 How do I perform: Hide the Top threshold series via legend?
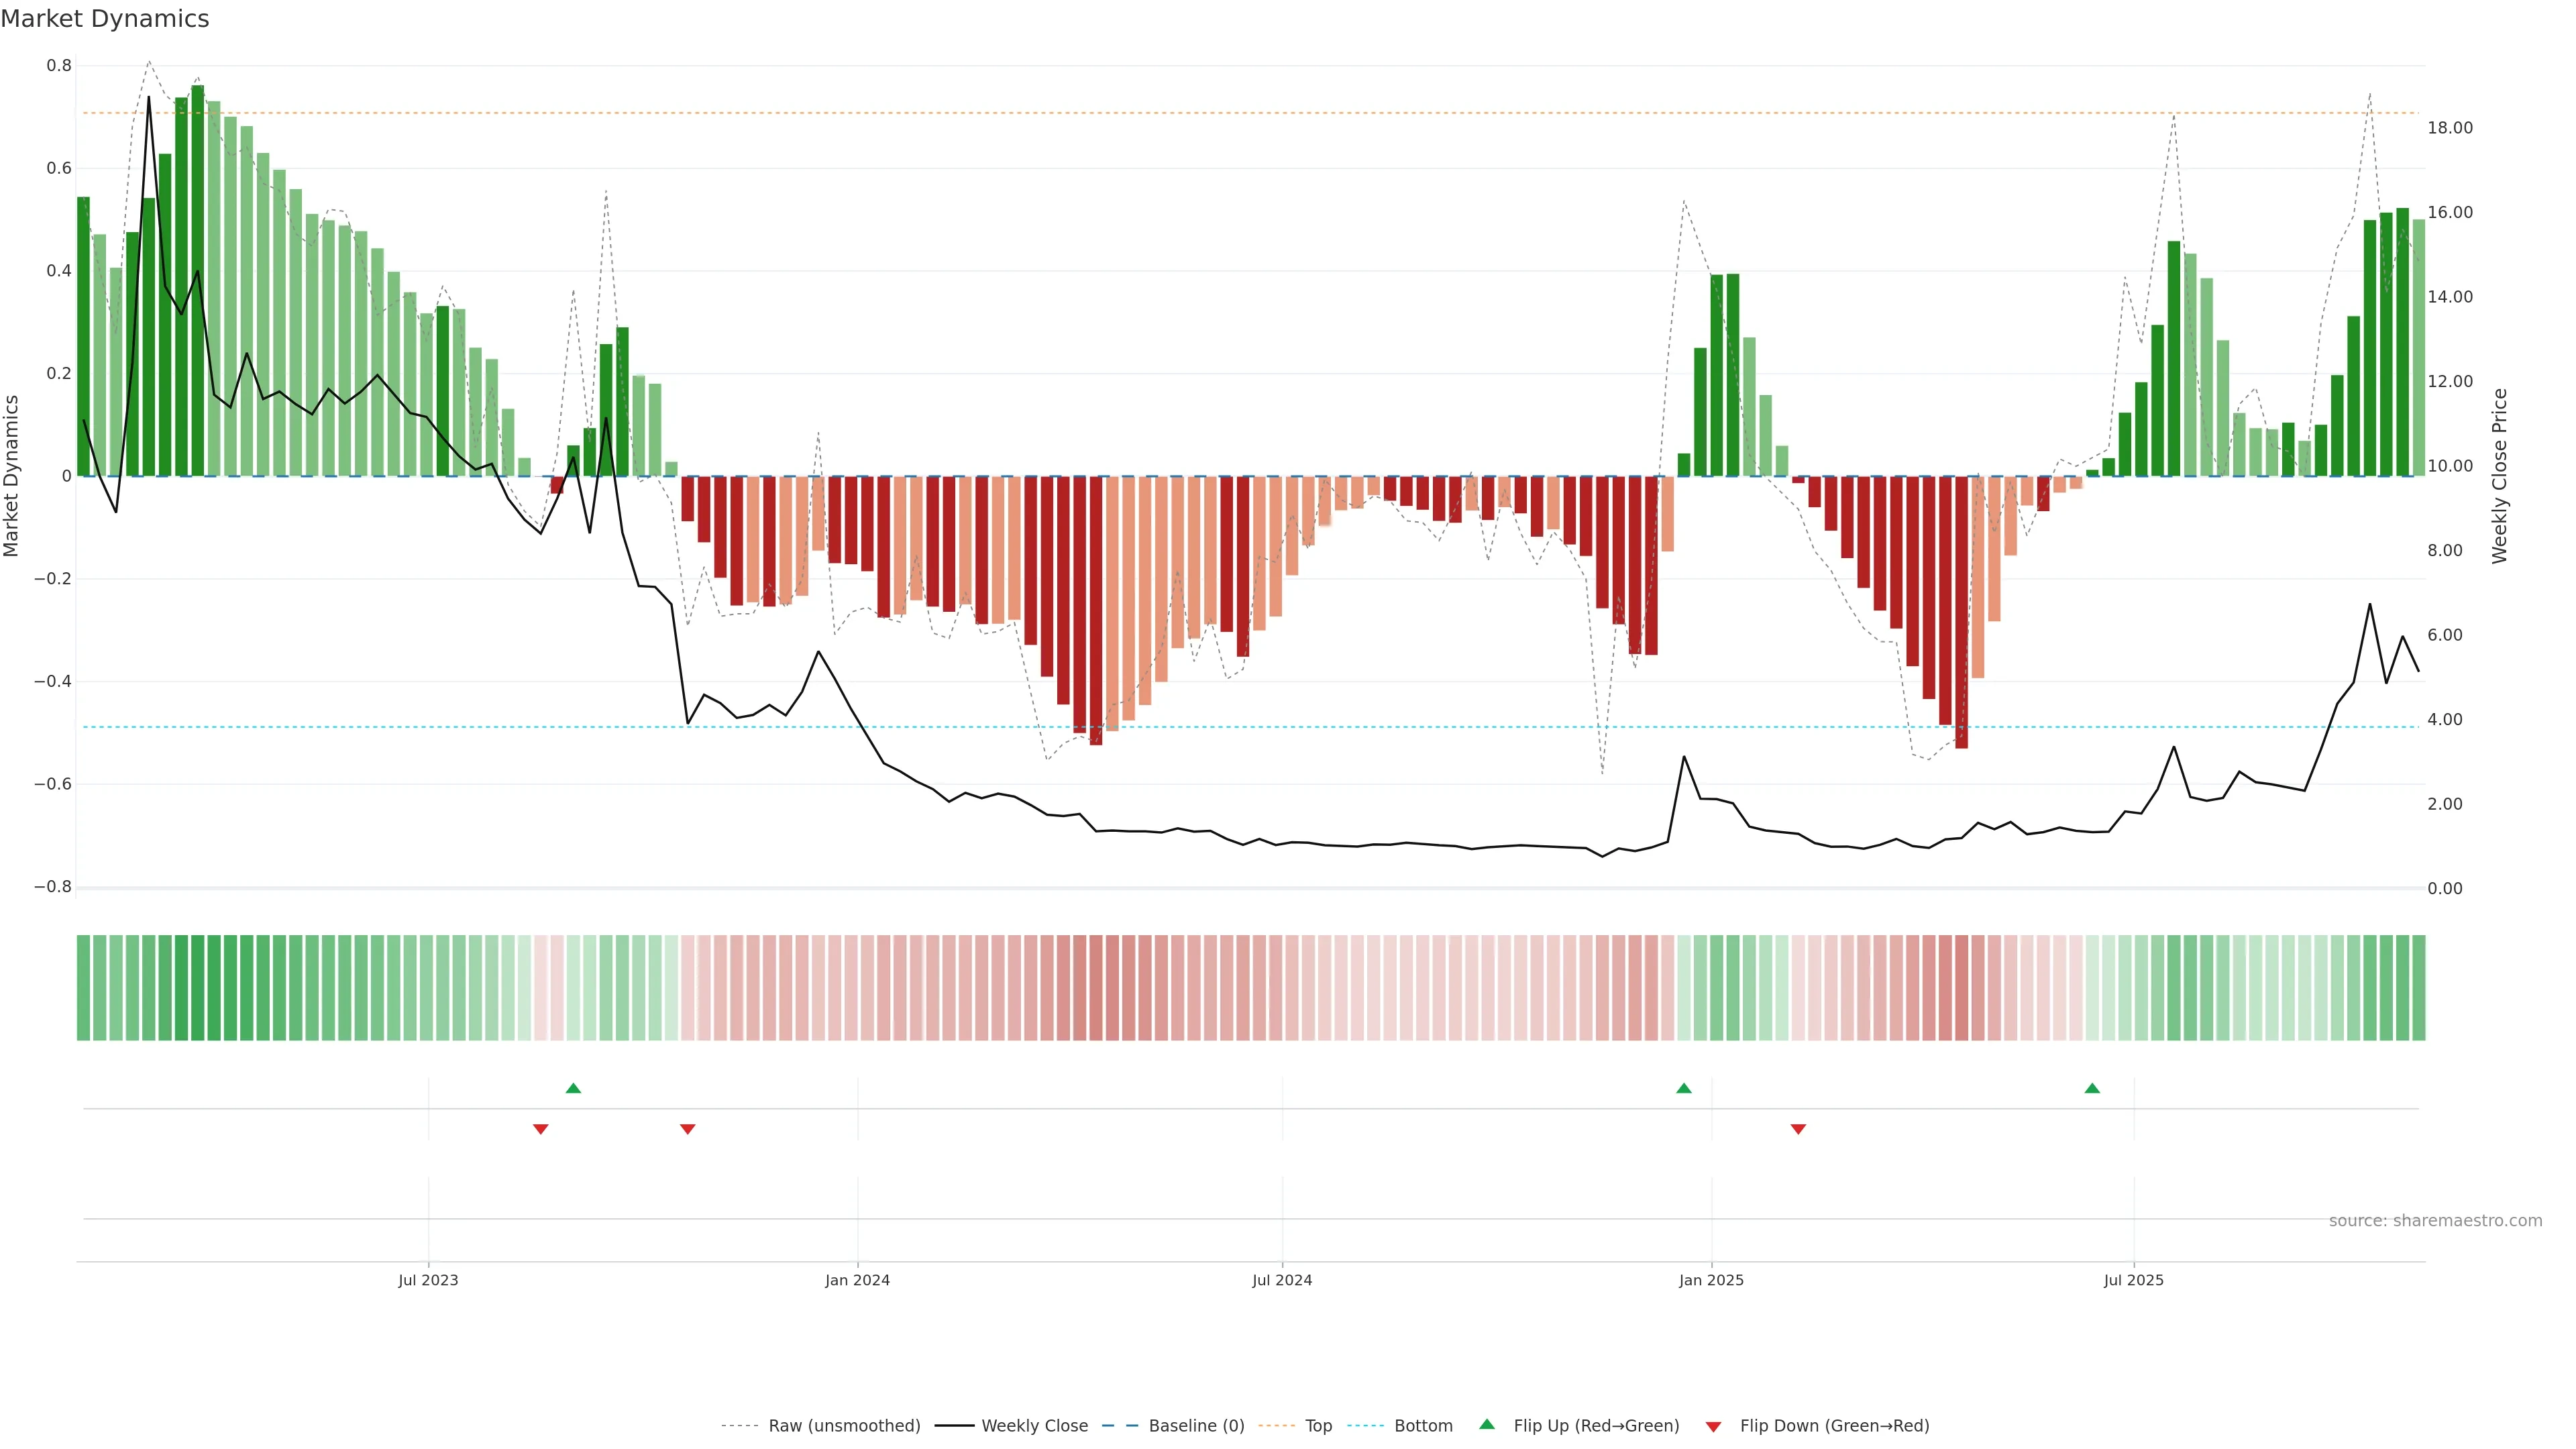(1318, 1426)
